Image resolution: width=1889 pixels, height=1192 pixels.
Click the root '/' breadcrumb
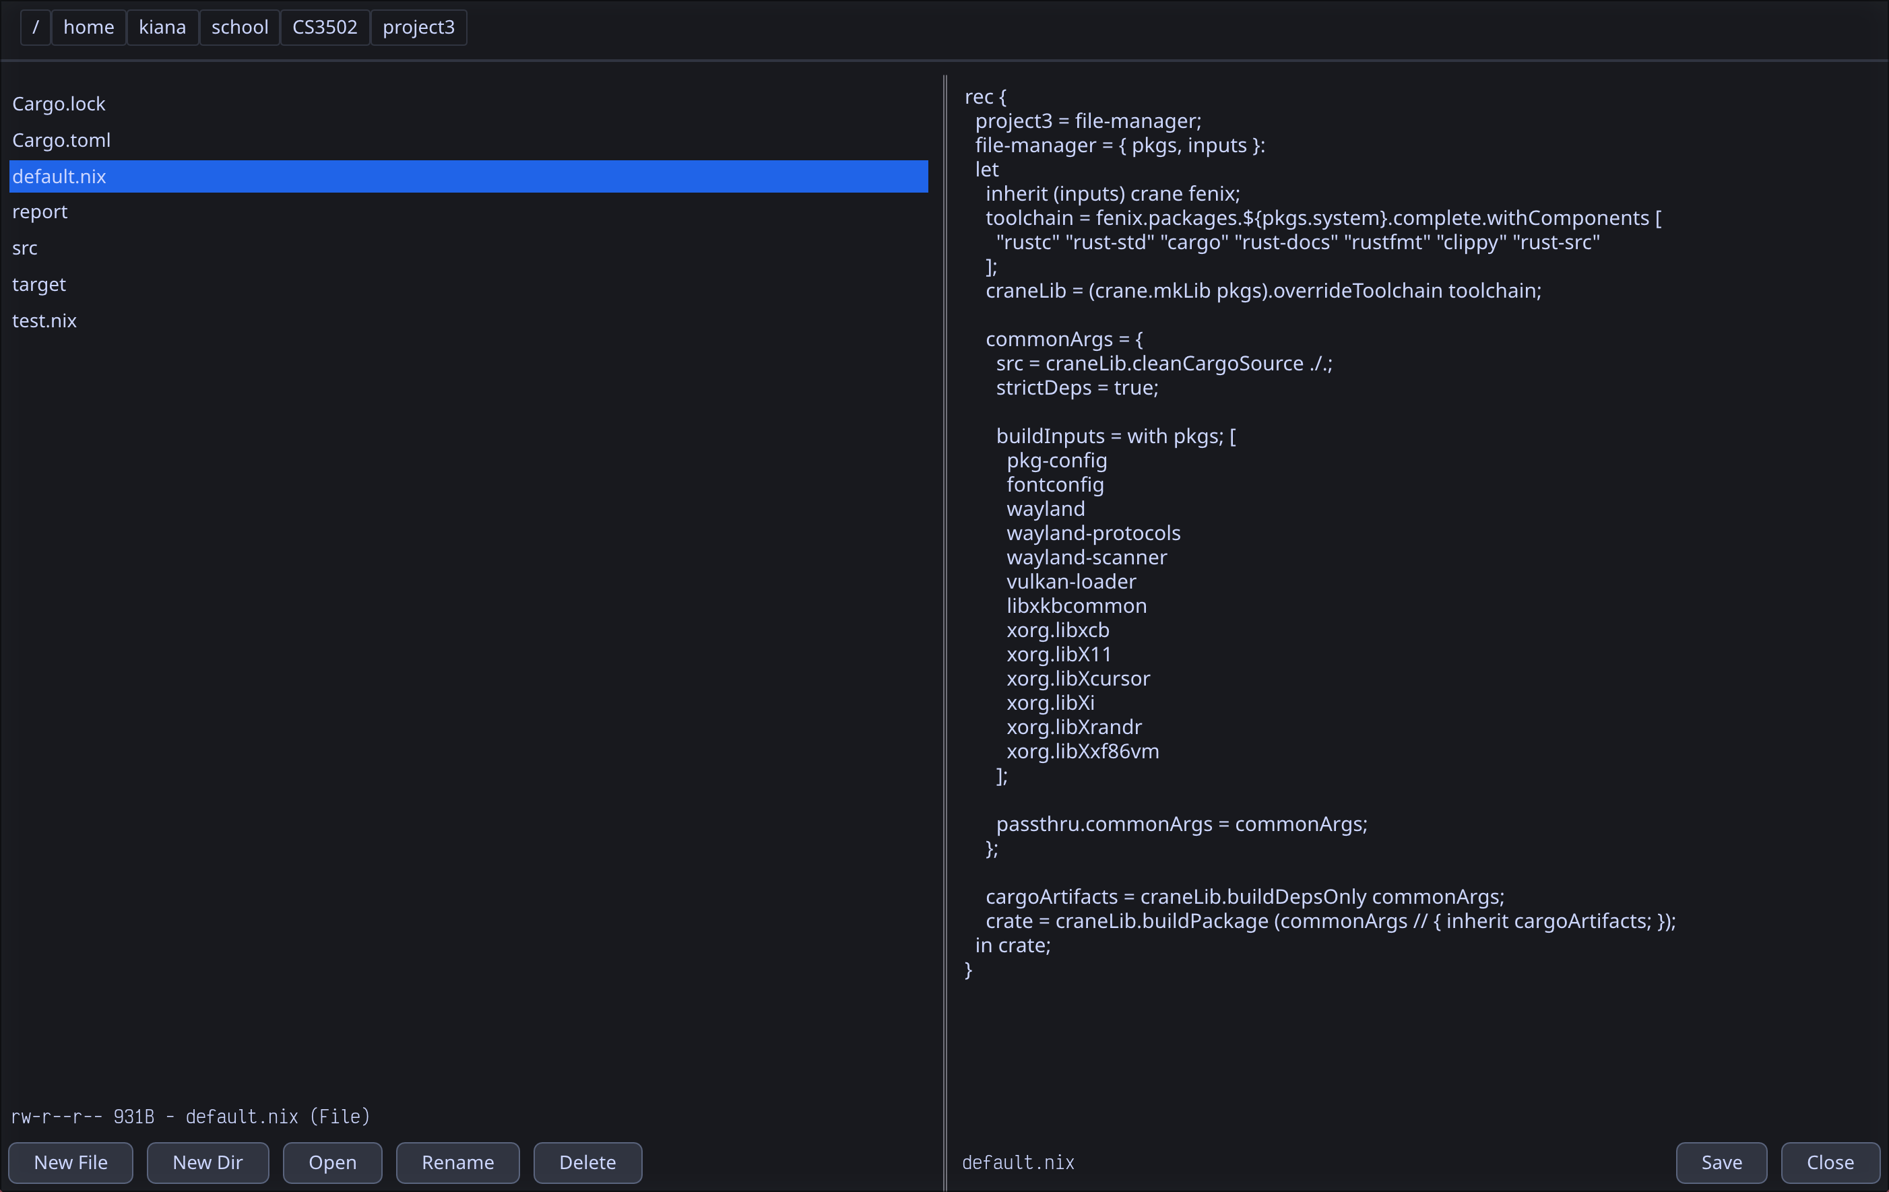tap(35, 28)
